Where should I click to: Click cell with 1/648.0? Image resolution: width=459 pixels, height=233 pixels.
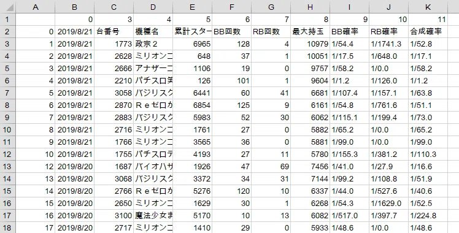(388, 56)
